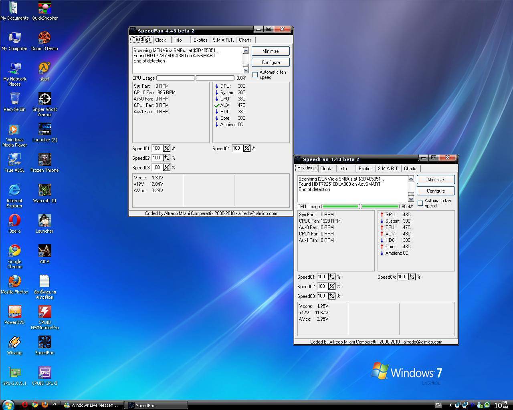Select the Opera desktop icon

click(x=14, y=224)
